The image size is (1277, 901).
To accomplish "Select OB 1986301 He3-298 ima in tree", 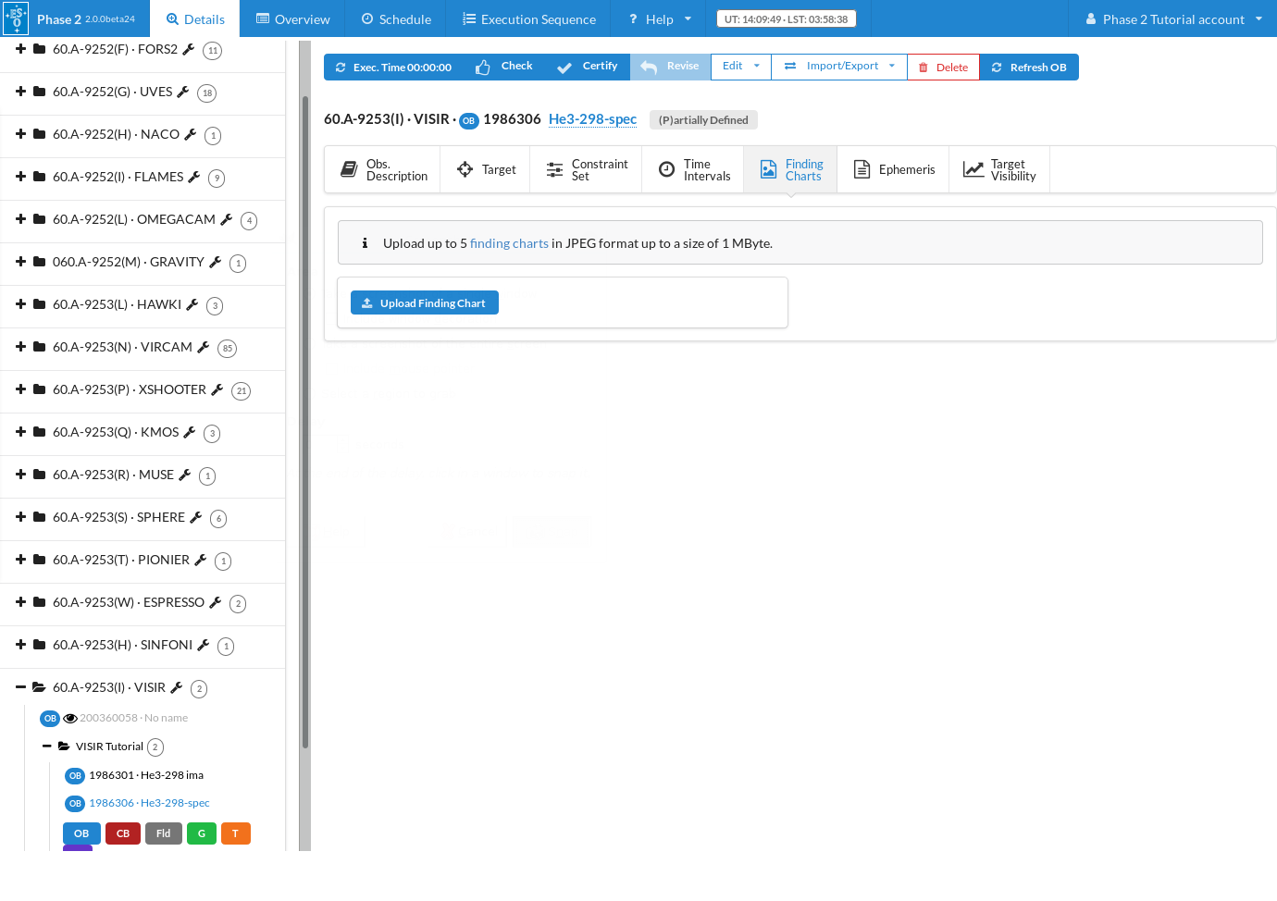I will click(x=145, y=775).
